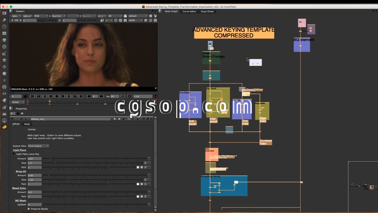Step back one frame
Screen dimensions: 378x213
51,96
